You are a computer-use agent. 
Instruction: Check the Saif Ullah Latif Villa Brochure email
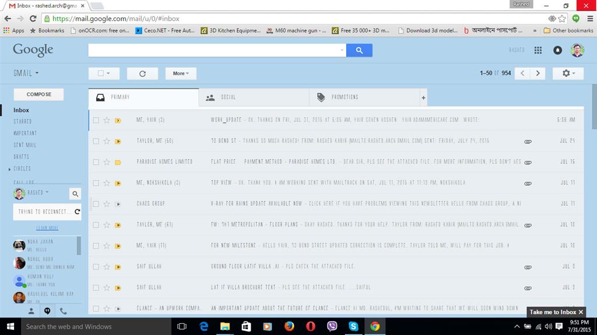(96, 288)
